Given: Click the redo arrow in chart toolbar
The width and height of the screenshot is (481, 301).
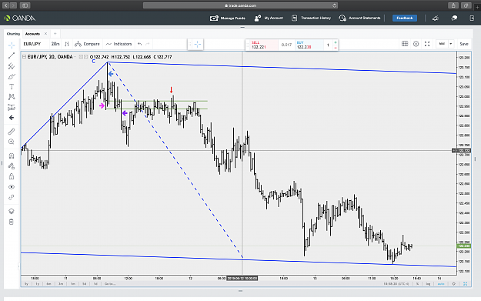Looking at the screenshot, I should click(148, 44).
